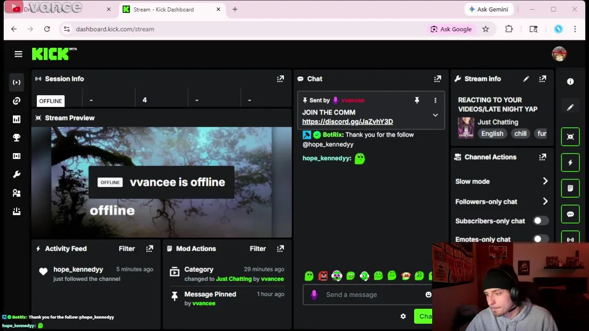Select the Stream broadcast icon in left sidebar

tap(17, 82)
